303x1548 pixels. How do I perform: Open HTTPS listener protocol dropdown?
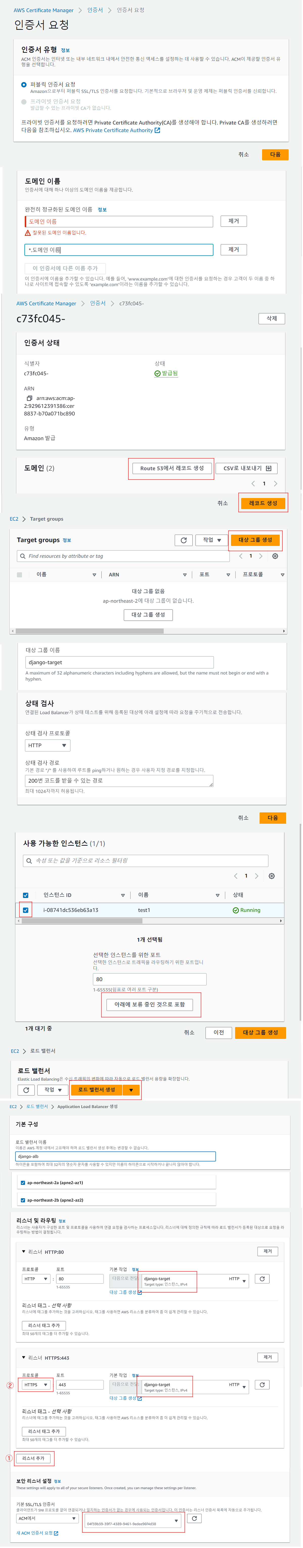(36, 1385)
